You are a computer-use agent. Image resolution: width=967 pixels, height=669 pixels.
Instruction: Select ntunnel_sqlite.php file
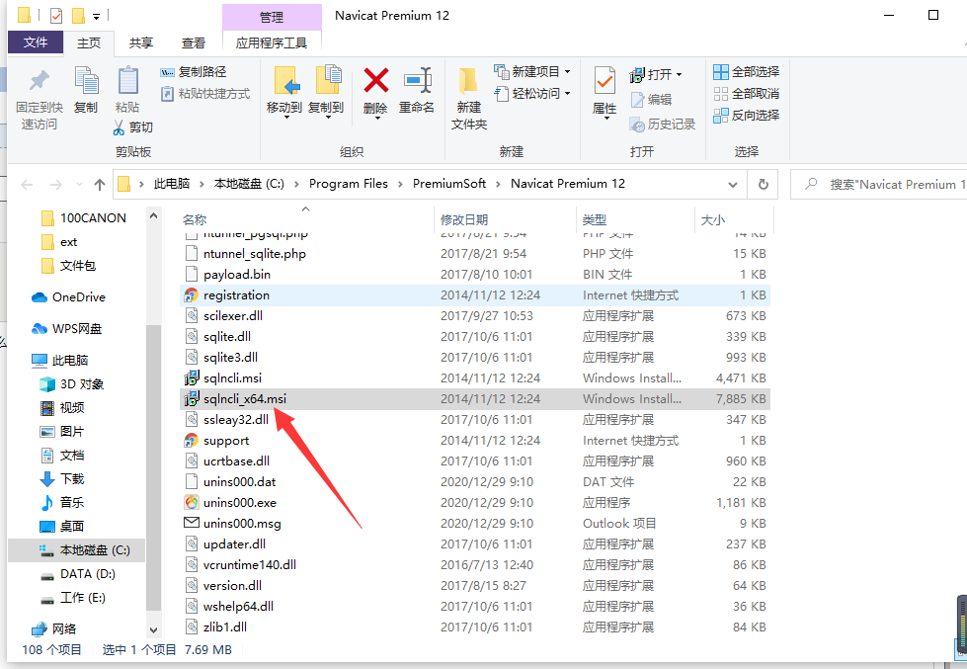475,254
